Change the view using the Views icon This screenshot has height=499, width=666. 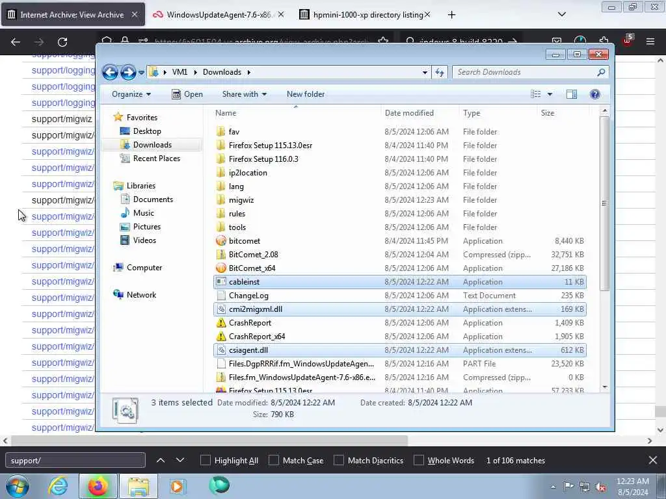point(536,94)
